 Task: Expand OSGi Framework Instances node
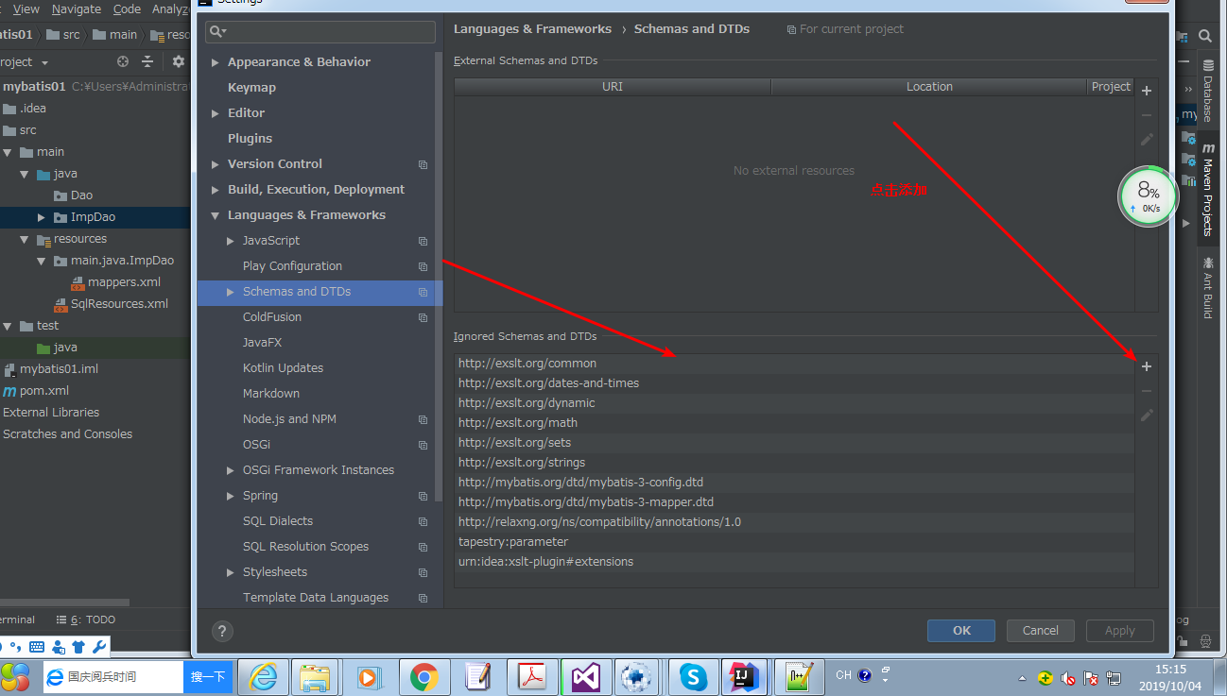(x=231, y=470)
